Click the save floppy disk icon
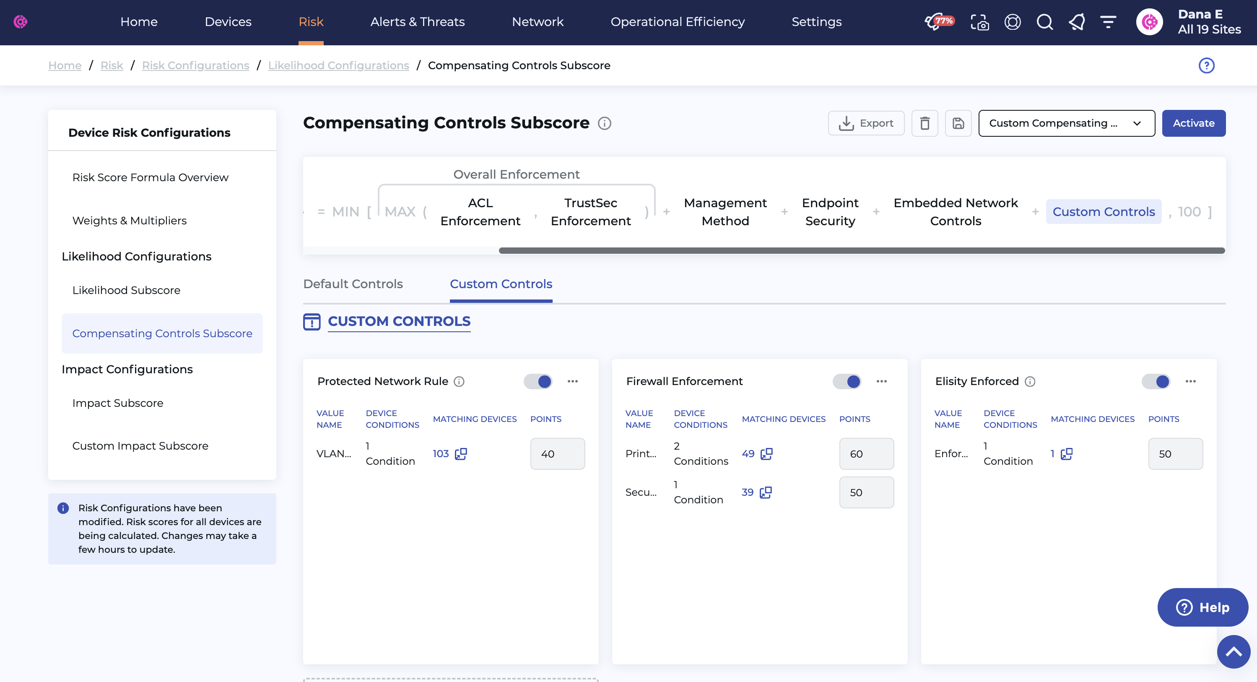Viewport: 1257px width, 682px height. click(958, 123)
